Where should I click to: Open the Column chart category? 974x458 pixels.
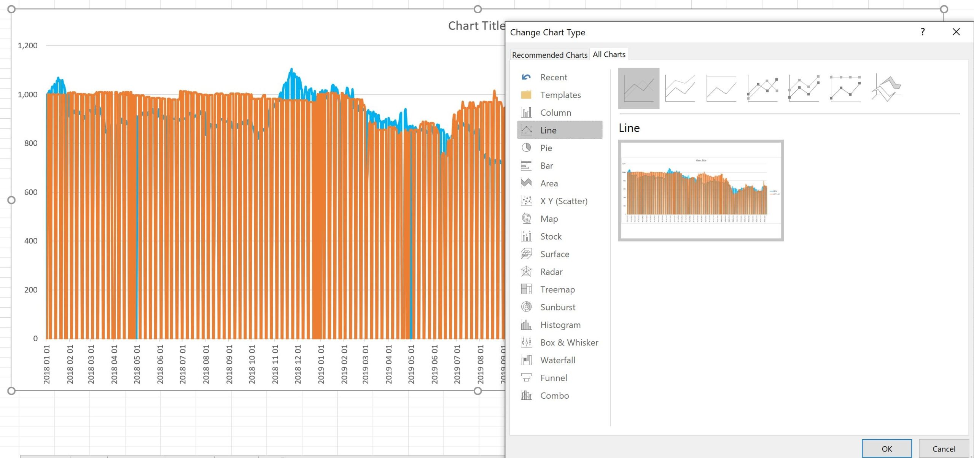click(555, 113)
